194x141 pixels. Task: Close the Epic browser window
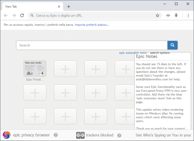(x=188, y=4)
